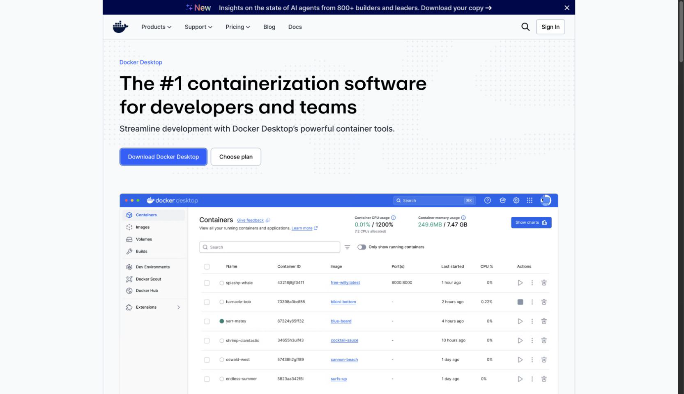Click the Docker whale logo
This screenshot has width=684, height=394.
(120, 27)
